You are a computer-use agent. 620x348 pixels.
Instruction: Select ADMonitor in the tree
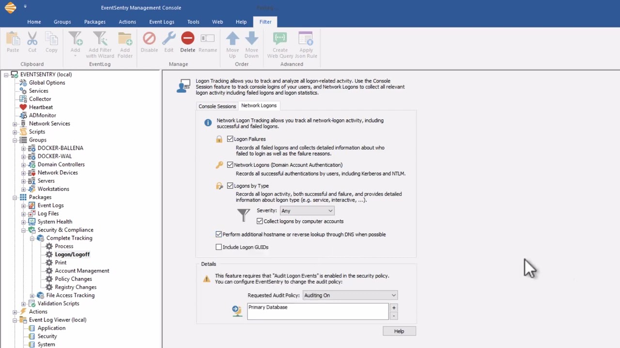pyautogui.click(x=42, y=116)
